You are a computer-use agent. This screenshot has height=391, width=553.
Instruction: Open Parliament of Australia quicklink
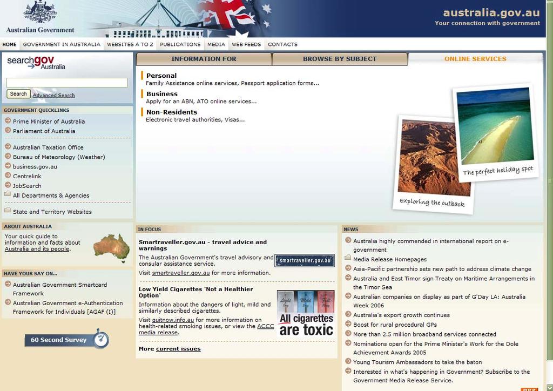[x=44, y=131]
